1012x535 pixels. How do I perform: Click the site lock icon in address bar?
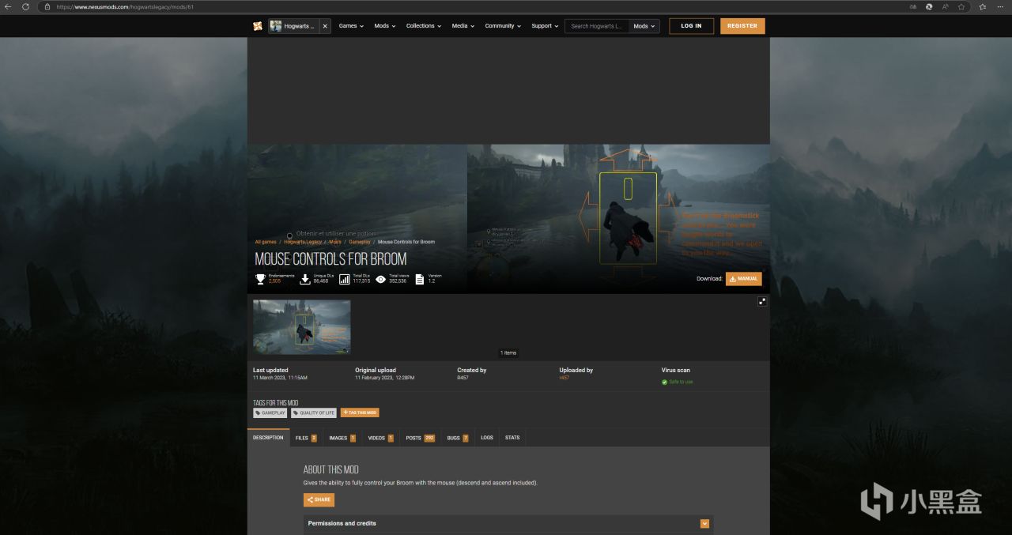47,6
